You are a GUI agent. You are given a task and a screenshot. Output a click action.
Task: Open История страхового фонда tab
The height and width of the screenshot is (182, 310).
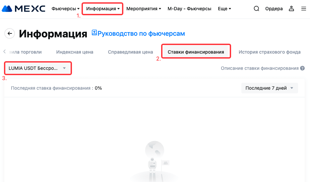(270, 52)
